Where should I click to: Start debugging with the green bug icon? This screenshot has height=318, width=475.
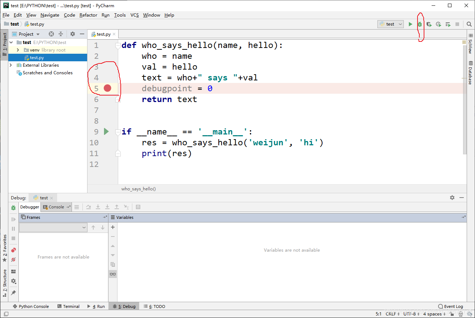point(420,24)
